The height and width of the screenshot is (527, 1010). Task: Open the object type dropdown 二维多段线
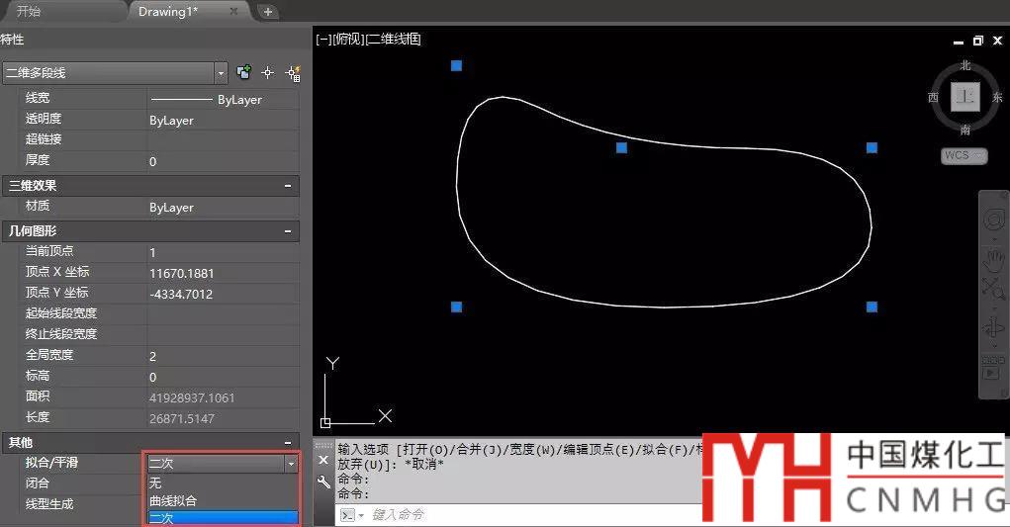(221, 73)
